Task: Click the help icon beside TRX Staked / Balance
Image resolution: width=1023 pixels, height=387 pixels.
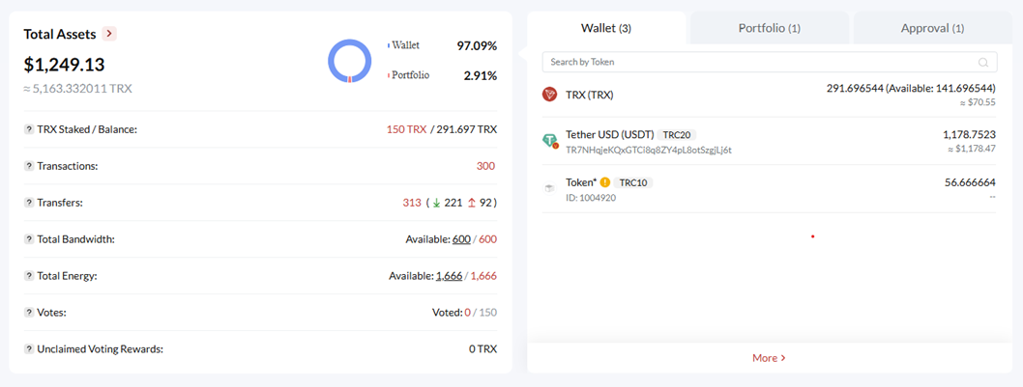Action: [29, 129]
